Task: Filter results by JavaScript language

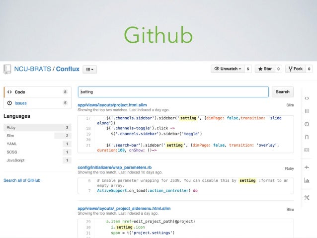Action: coord(37,160)
